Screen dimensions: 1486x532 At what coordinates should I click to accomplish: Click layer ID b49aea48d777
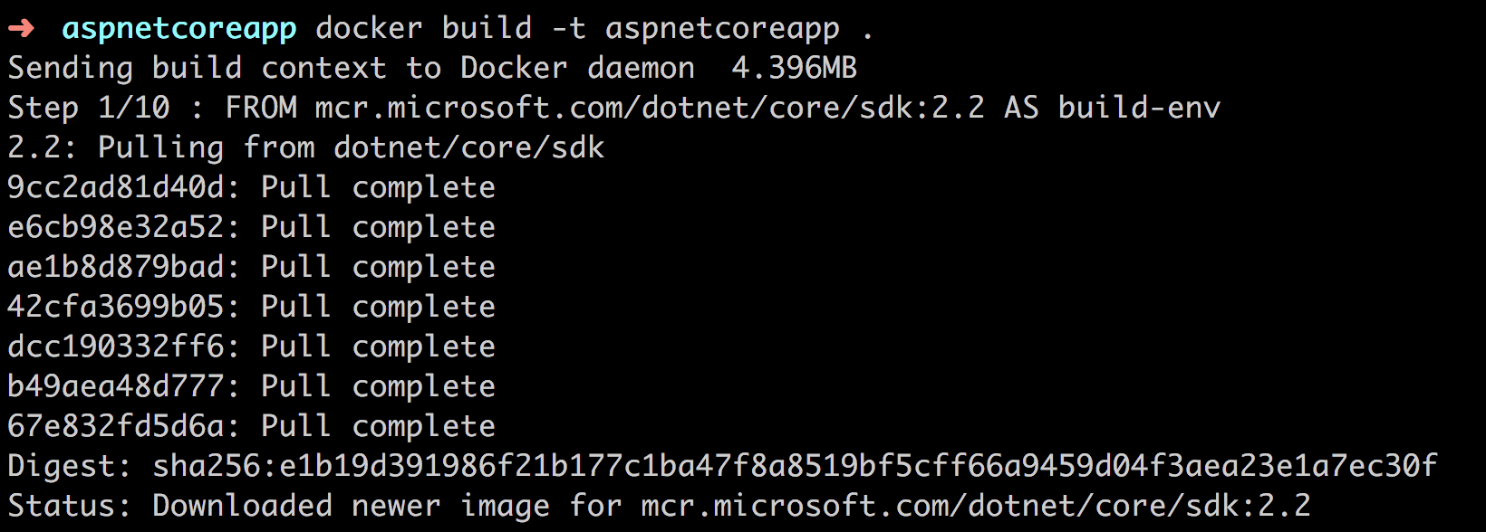[x=116, y=386]
